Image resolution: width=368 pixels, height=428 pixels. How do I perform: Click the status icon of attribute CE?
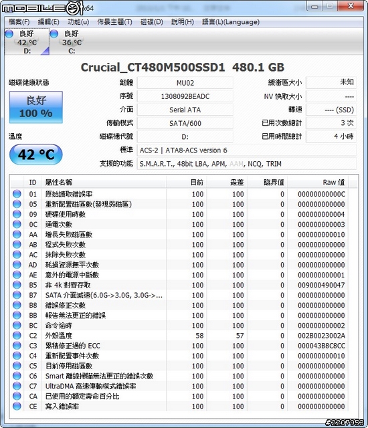(x=17, y=406)
